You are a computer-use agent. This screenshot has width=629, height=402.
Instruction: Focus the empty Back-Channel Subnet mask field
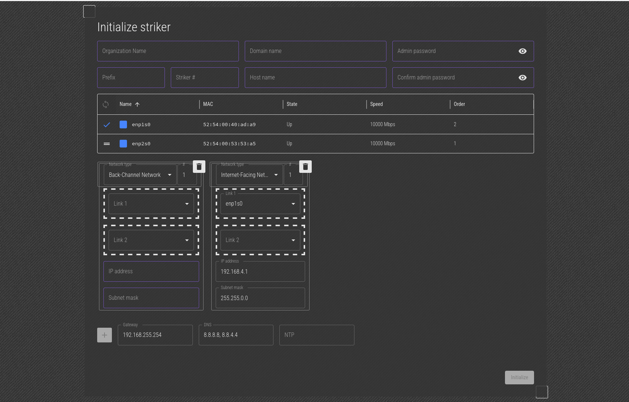[x=151, y=298]
